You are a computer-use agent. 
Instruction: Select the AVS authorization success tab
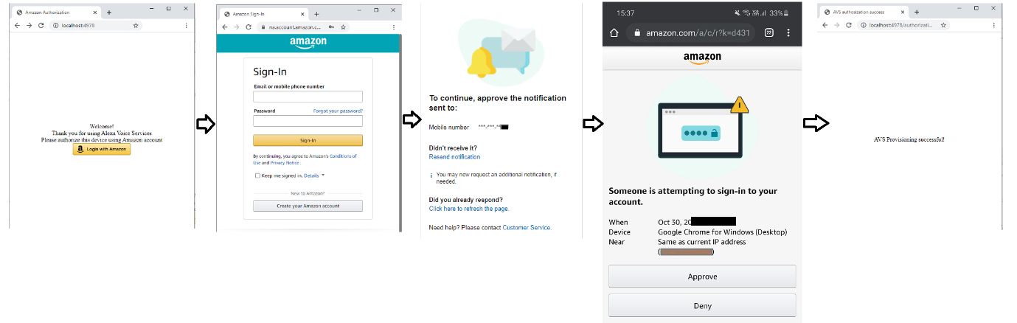pos(864,13)
